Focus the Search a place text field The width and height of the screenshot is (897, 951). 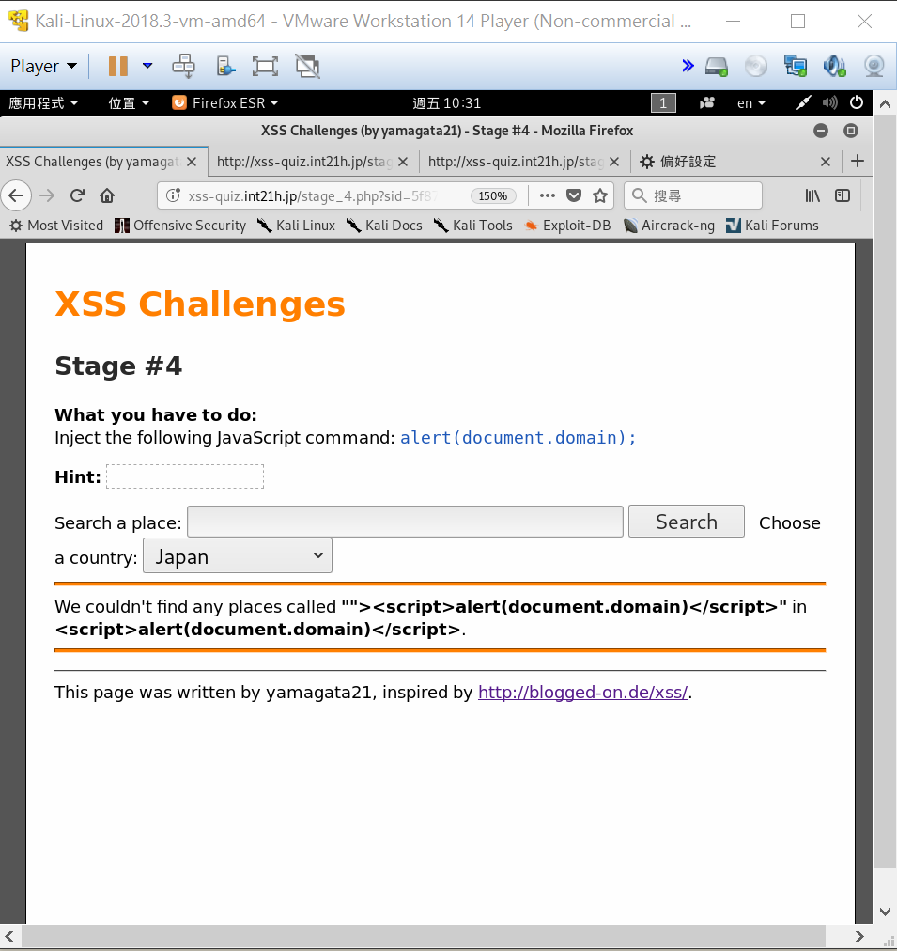click(x=405, y=522)
